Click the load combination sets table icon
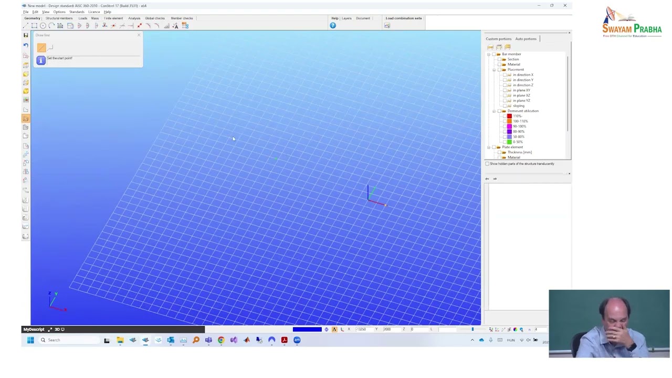The width and height of the screenshot is (672, 378). click(387, 25)
